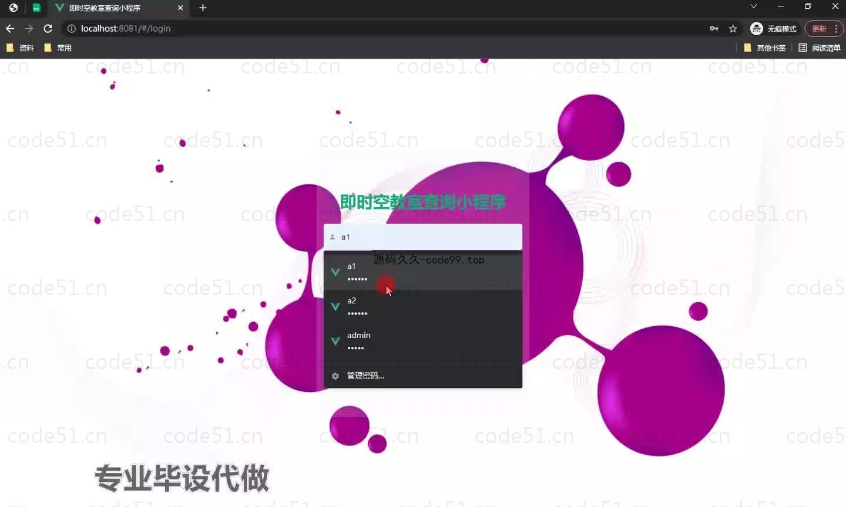Click the Vue logo beside a1 entry
Image resolution: width=846 pixels, height=507 pixels.
[x=335, y=272]
